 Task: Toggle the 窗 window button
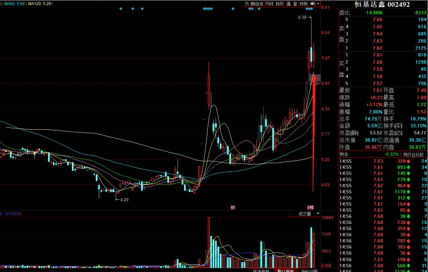(295, 4)
